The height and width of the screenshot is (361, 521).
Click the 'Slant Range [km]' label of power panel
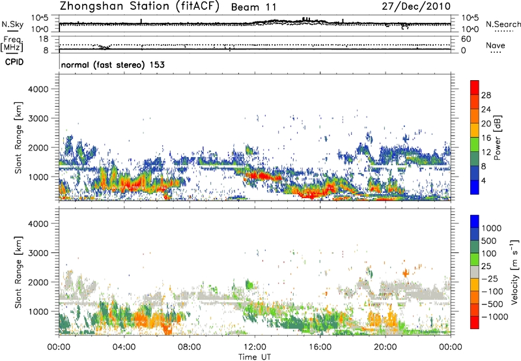[x=18, y=137]
